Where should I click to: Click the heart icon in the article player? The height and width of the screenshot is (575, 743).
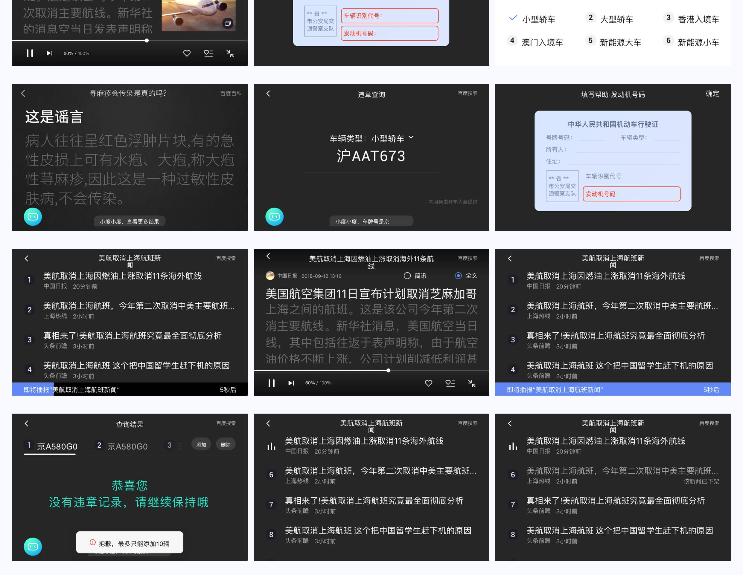(x=428, y=383)
